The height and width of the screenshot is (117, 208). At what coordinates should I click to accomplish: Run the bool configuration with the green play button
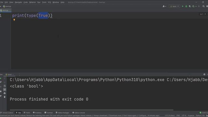coord(183,6)
